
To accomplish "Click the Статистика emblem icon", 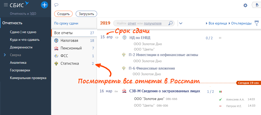I will click(56, 63).
